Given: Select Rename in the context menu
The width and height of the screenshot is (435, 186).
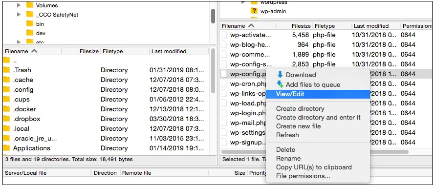Looking at the screenshot, I should [x=288, y=159].
